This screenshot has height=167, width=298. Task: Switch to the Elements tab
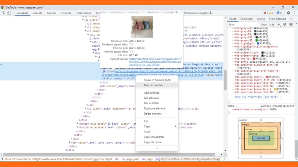22,13
